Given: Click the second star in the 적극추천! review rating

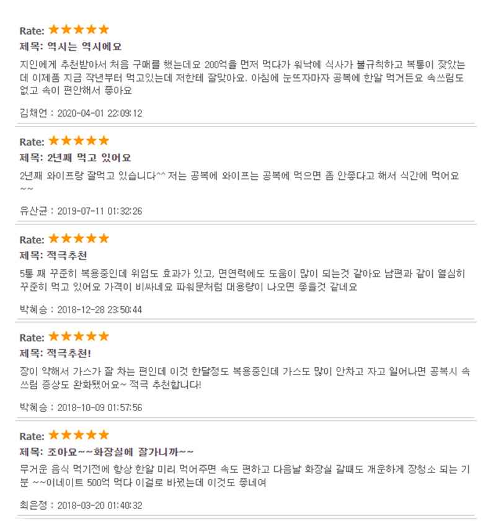Looking at the screenshot, I should 66,336.
